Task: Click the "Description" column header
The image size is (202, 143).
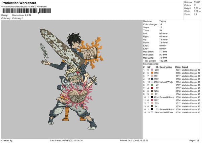Action: tap(166, 67)
